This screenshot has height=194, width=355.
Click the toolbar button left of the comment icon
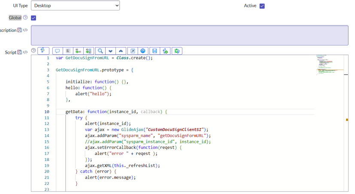tap(43, 51)
